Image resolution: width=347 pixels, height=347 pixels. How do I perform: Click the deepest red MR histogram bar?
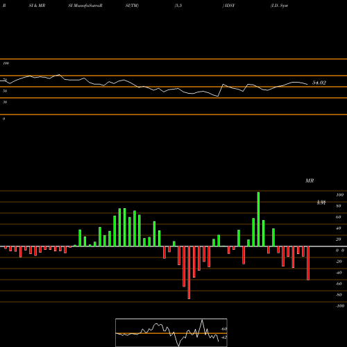189,273
